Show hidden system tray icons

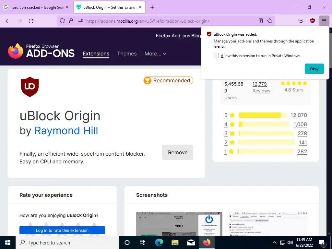(274, 243)
